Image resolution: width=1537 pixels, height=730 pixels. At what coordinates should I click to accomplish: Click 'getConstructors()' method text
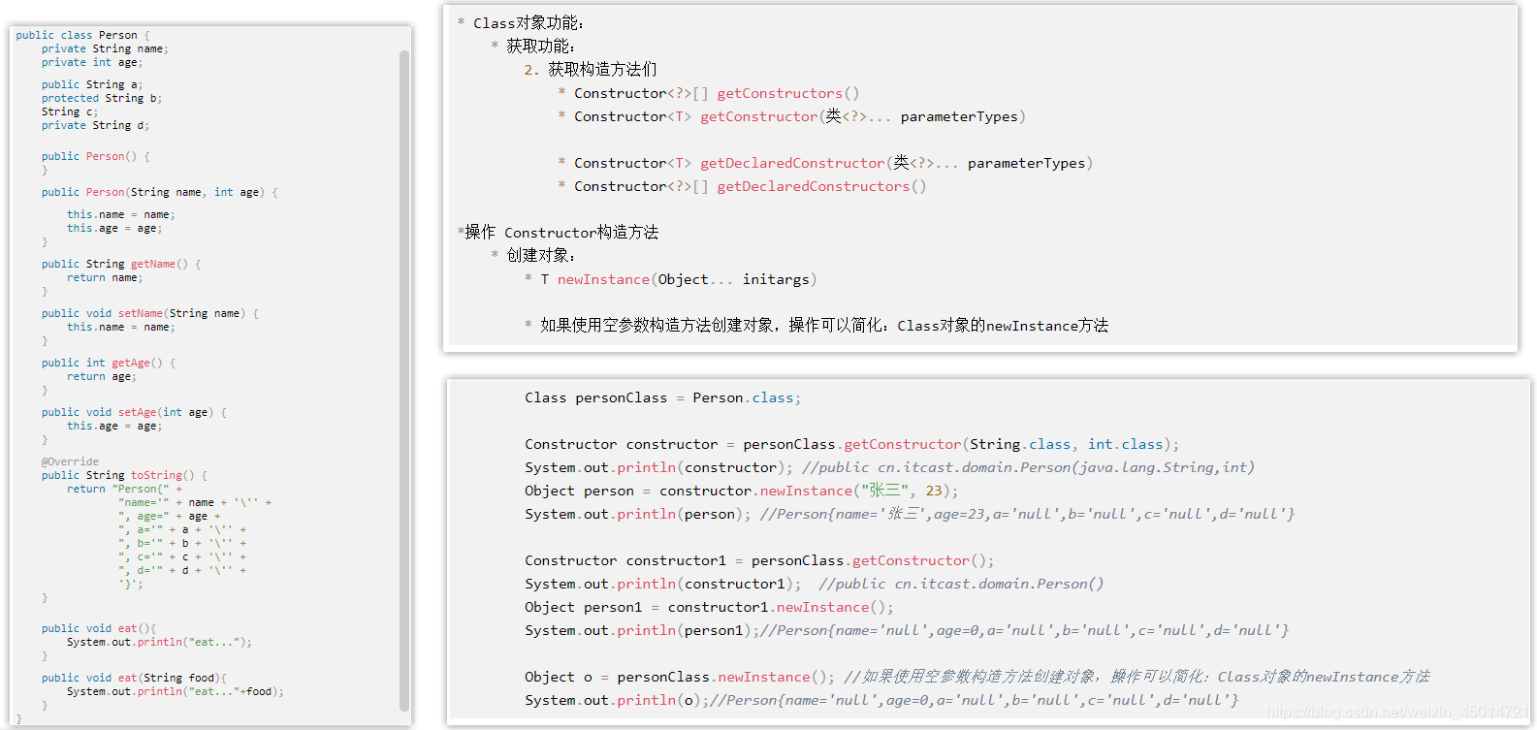point(788,93)
